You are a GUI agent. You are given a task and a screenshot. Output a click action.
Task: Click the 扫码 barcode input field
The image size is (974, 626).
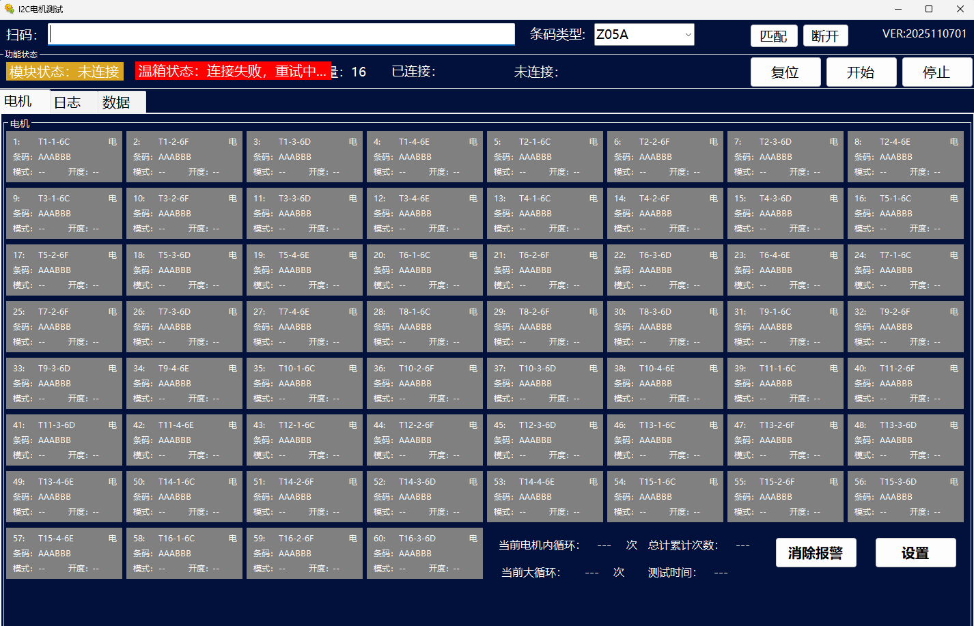click(x=281, y=34)
